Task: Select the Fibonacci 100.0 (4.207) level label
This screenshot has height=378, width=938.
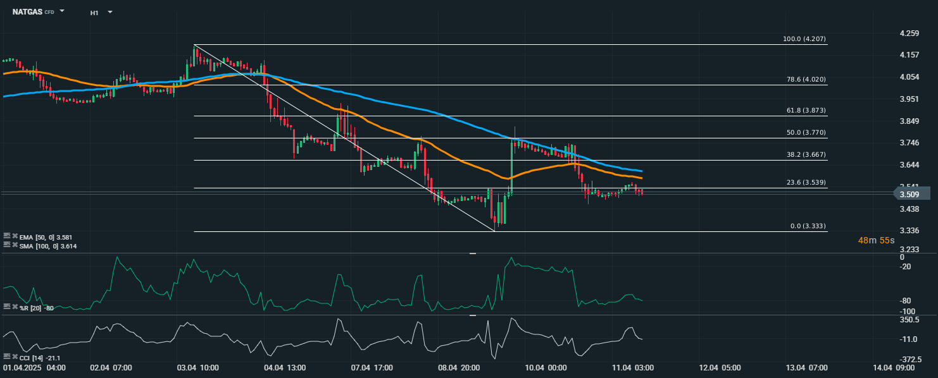Action: 804,39
